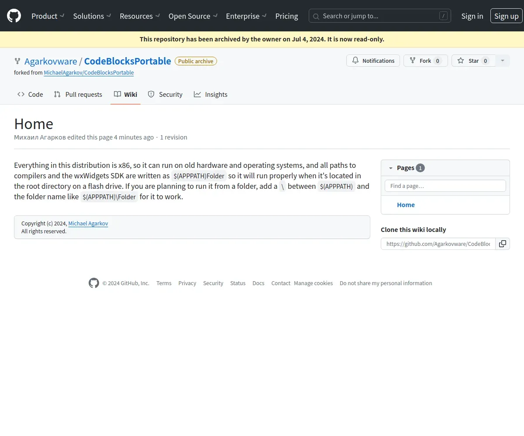Open the star lists dropdown arrow
Image resolution: width=524 pixels, height=436 pixels.
point(503,61)
